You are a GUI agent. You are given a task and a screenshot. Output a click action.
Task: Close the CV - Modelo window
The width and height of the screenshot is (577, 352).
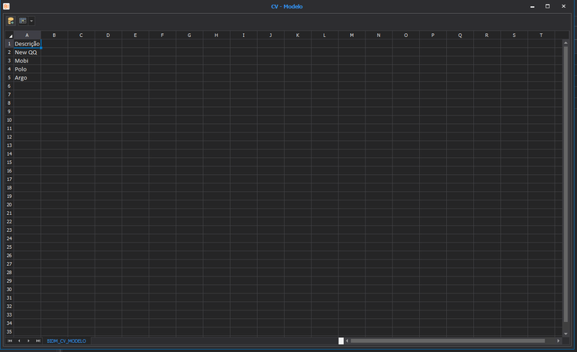point(563,6)
